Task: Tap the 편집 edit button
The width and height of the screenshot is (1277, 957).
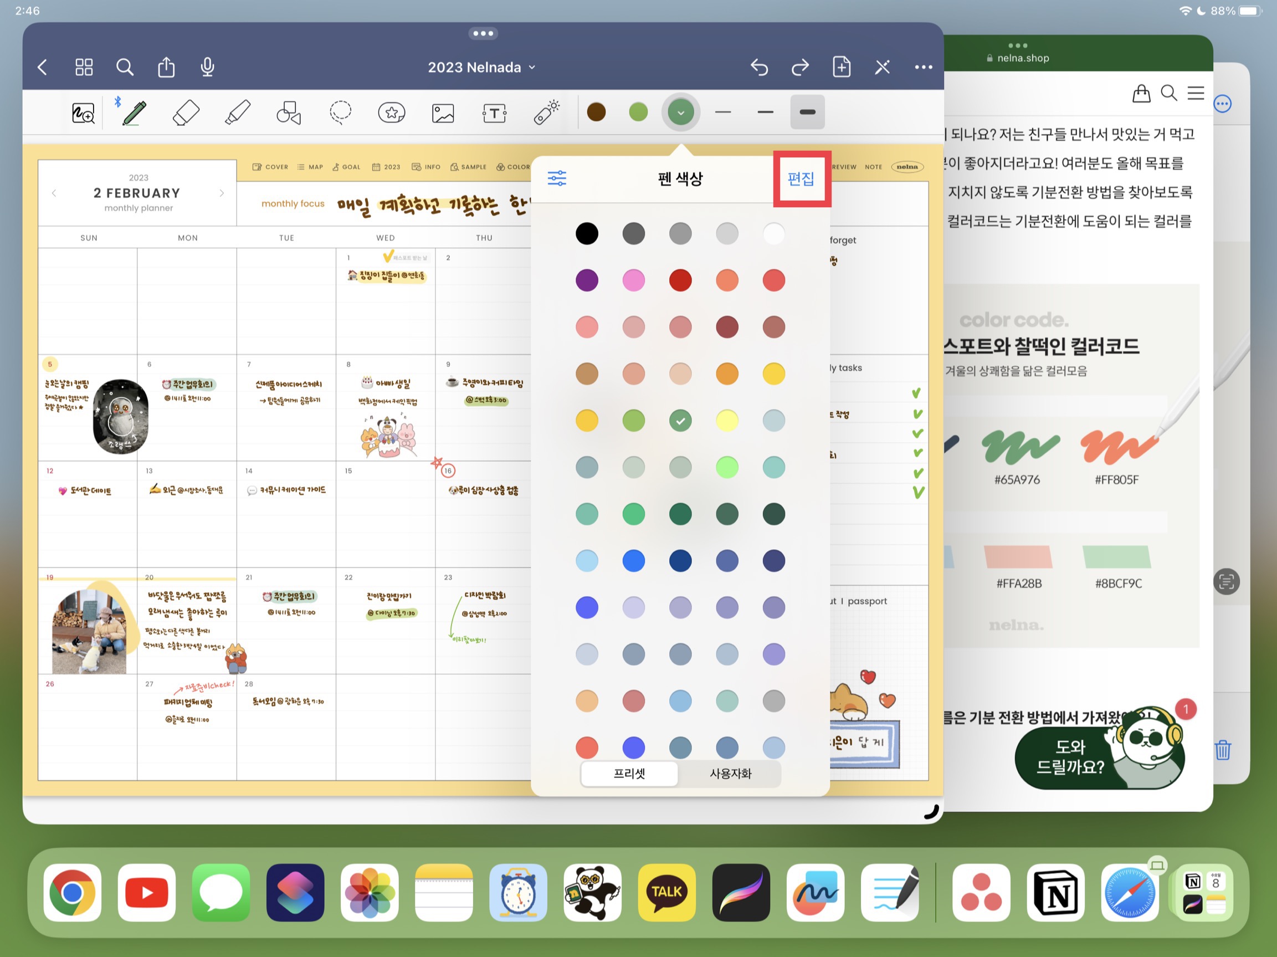Action: coord(801,178)
